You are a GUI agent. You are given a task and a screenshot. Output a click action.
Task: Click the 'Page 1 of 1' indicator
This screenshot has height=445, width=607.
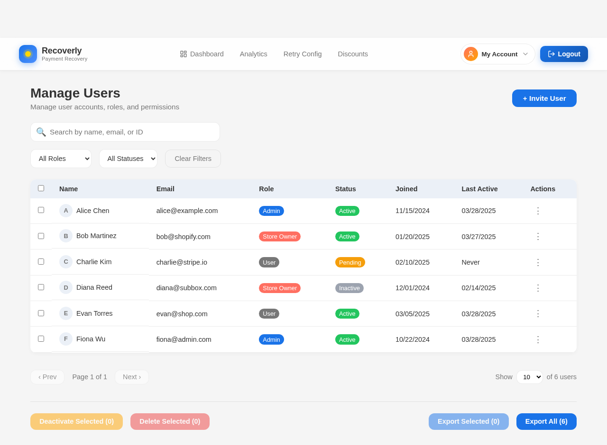[x=90, y=377]
